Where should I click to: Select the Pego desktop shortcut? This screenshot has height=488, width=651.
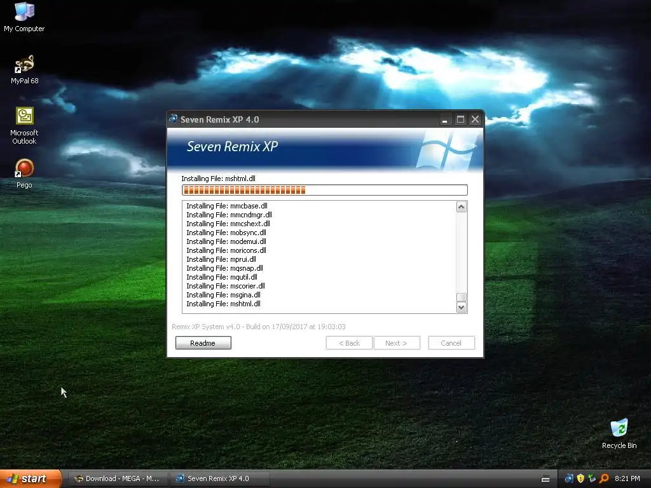point(24,173)
